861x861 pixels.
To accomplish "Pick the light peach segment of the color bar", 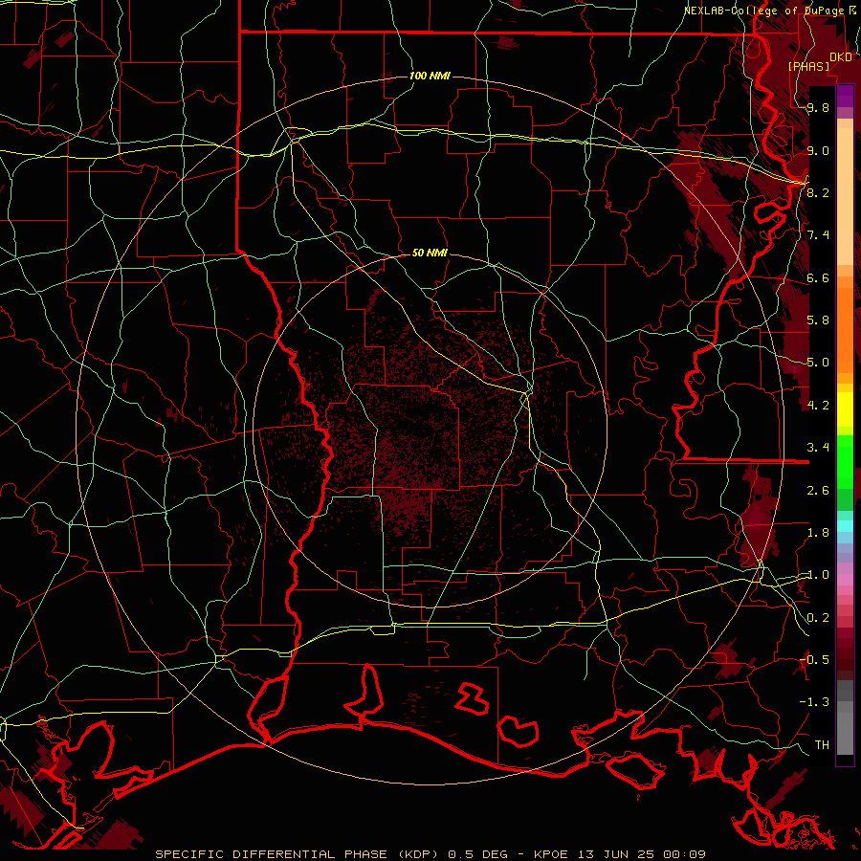I will [x=845, y=196].
